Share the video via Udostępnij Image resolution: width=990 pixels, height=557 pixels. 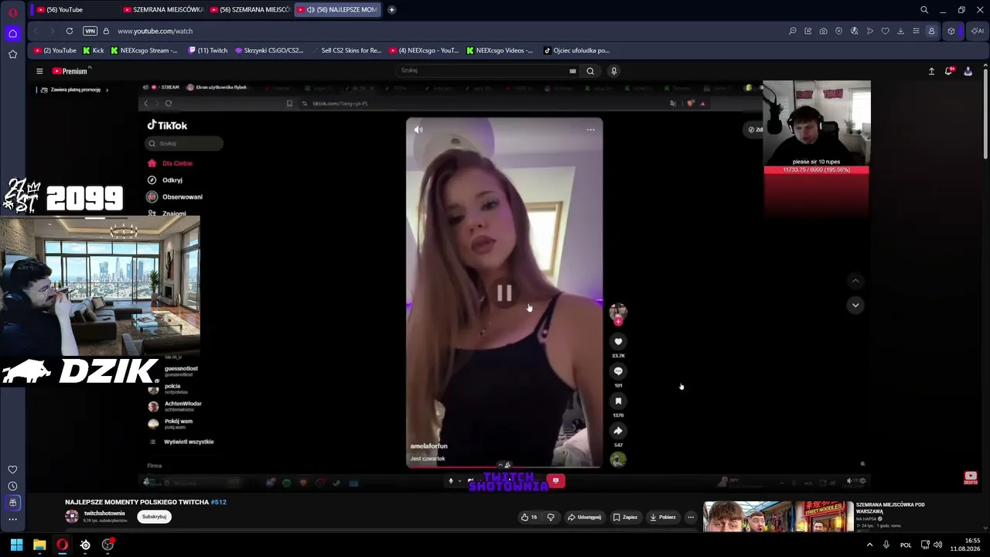tap(584, 518)
